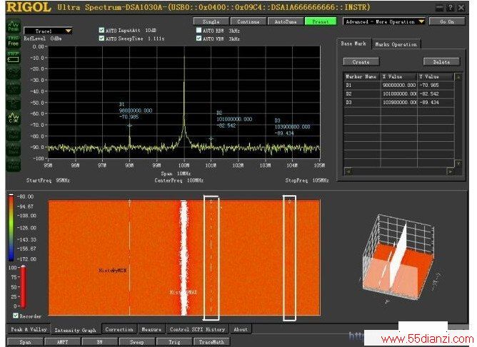The height and width of the screenshot is (347, 477).
Task: Click the Peak icon in left sidebar
Action: (13, 26)
